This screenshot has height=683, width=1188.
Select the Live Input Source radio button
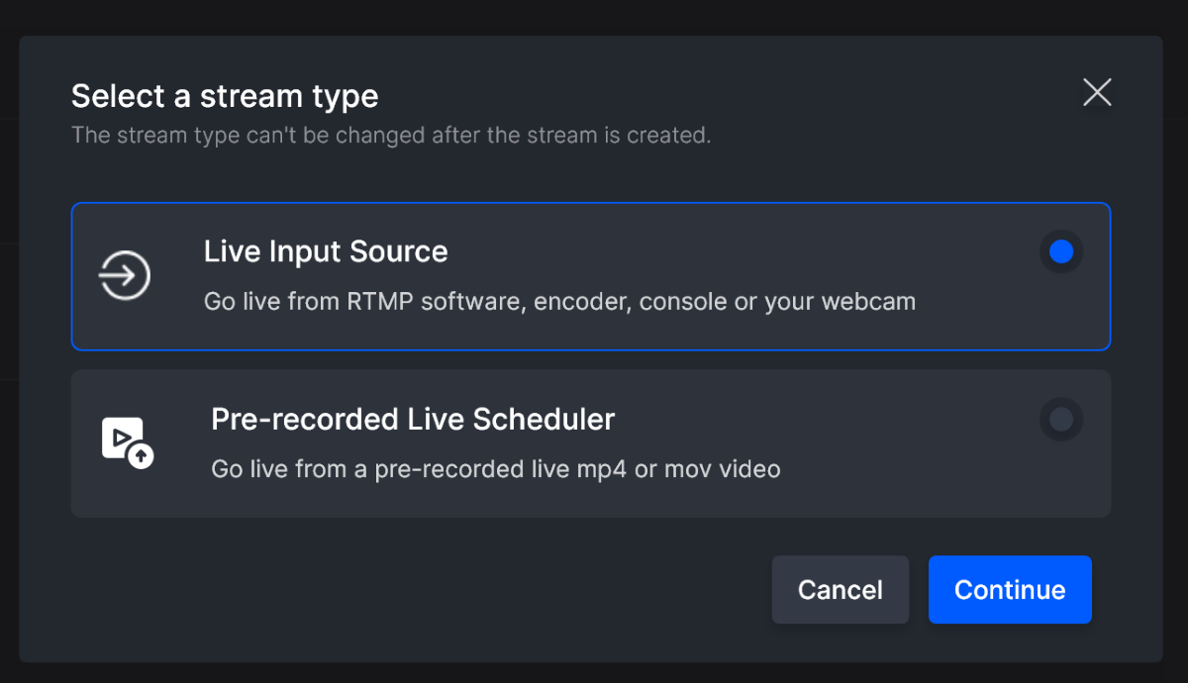pos(1061,251)
